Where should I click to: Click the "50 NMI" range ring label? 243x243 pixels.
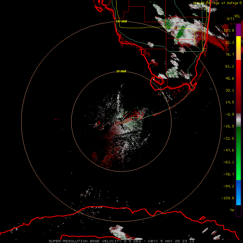[121, 71]
